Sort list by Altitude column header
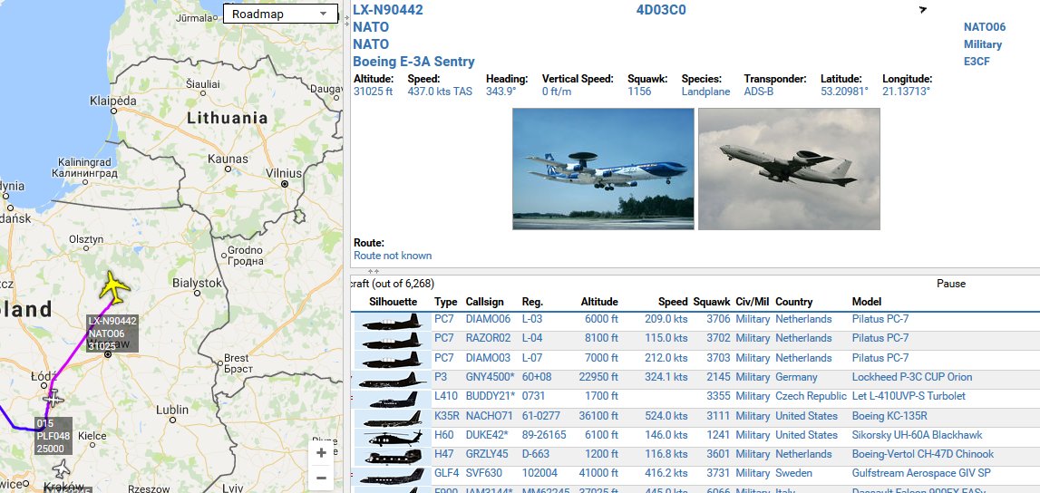The height and width of the screenshot is (493, 1040). (599, 302)
